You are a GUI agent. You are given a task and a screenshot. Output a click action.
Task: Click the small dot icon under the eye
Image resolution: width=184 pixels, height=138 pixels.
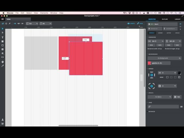[x=180, y=29]
